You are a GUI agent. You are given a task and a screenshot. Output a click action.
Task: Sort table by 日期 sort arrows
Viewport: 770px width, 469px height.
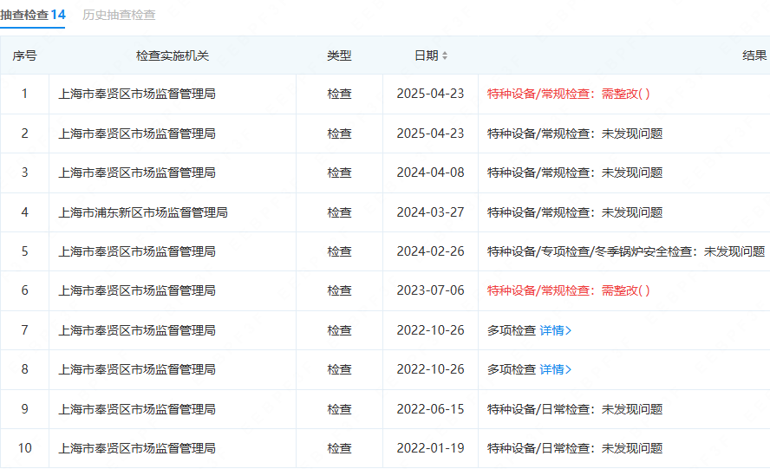click(445, 55)
